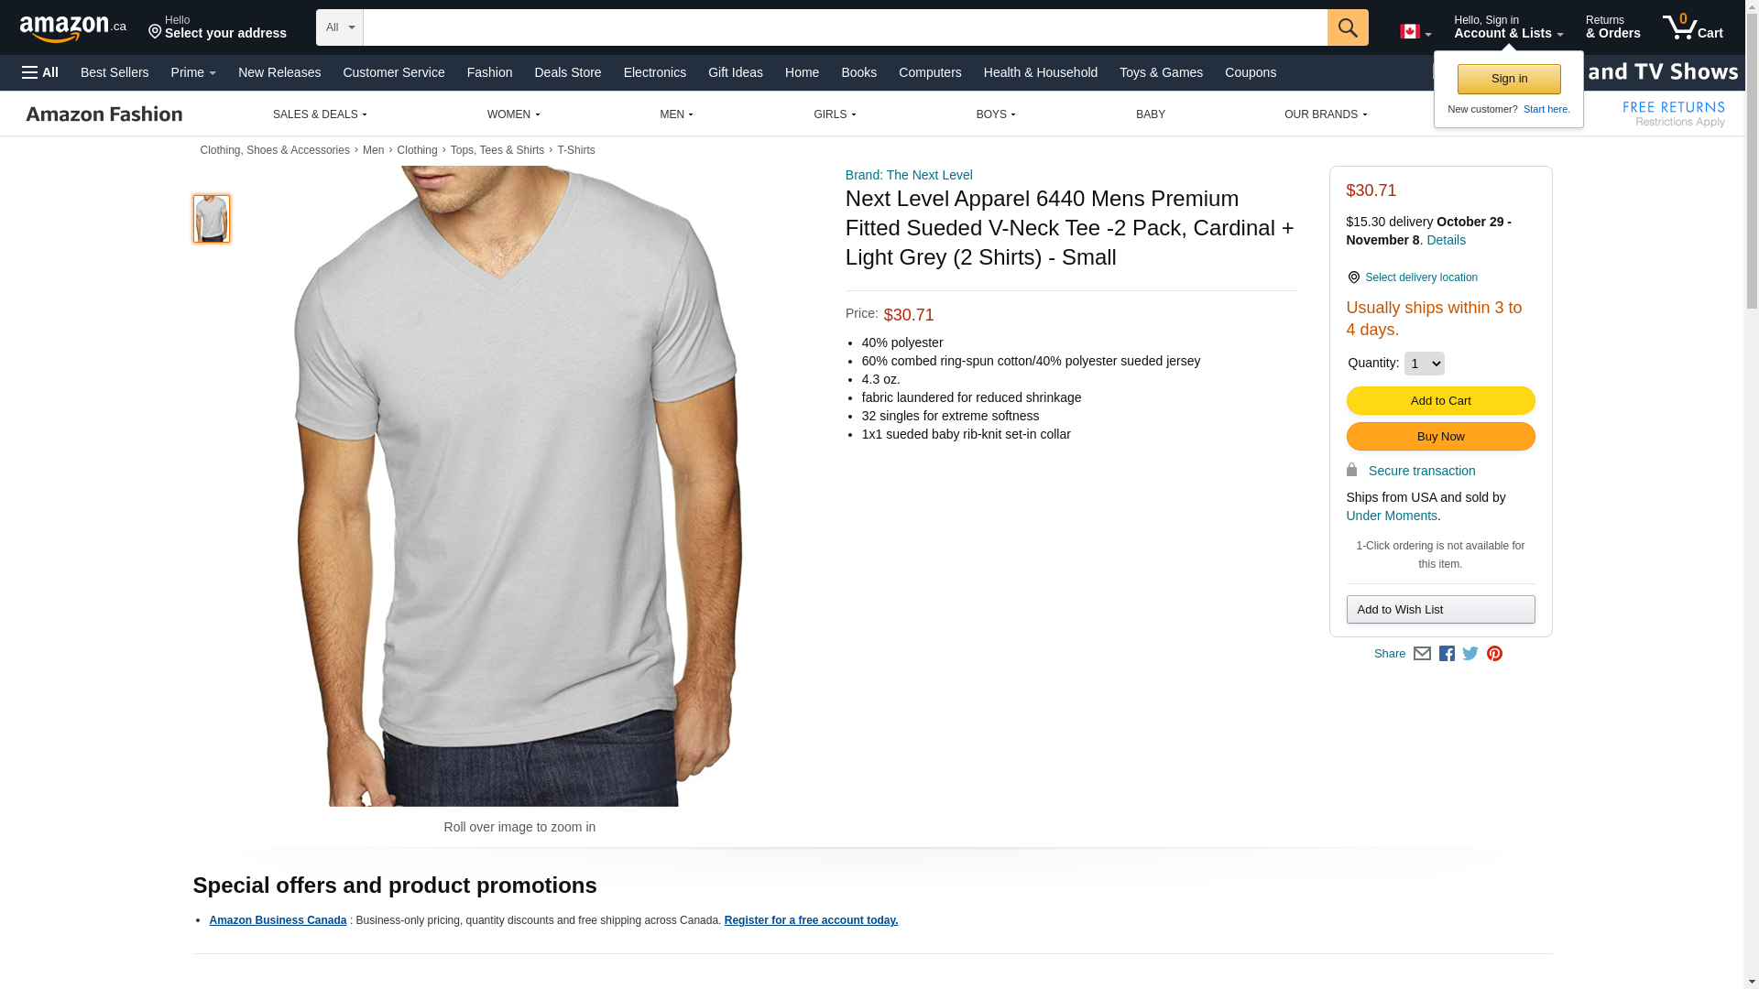Viewport: 1759px width, 989px height.
Task: Share product on Twitter icon
Action: click(1470, 654)
